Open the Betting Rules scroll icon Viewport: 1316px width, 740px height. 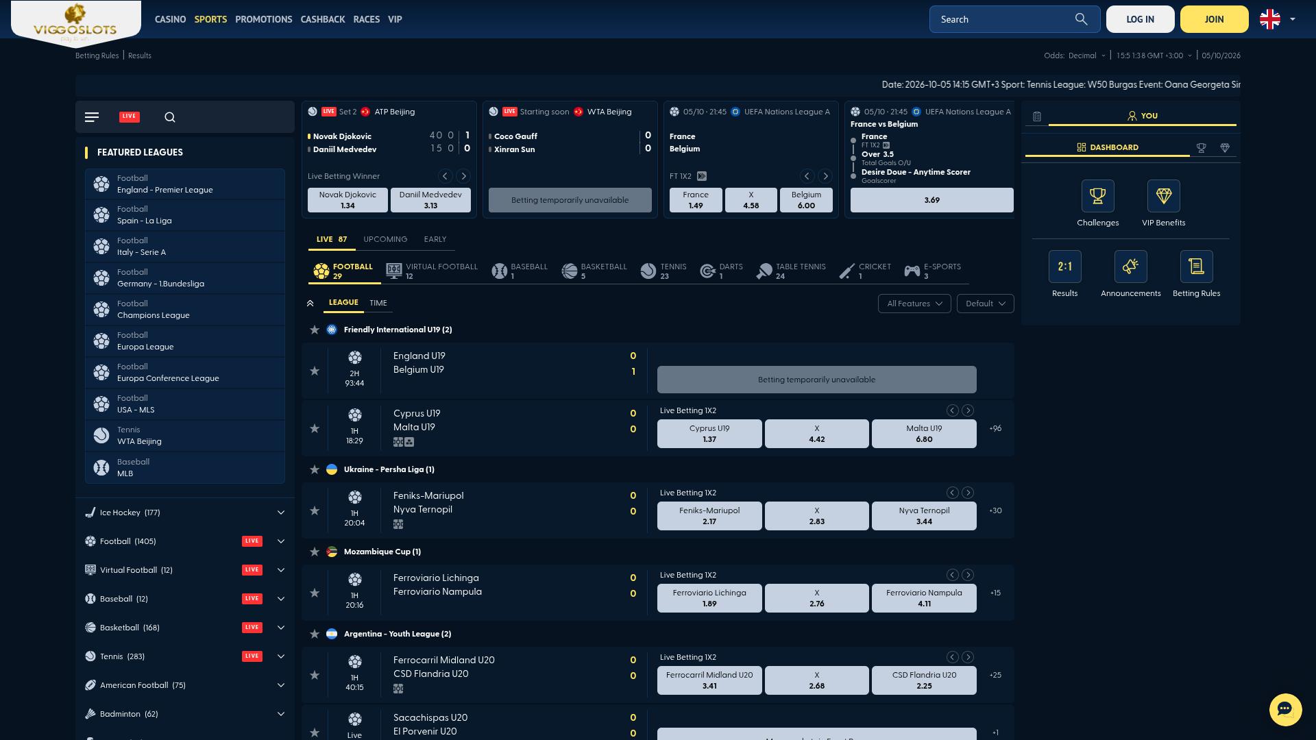pos(1197,267)
